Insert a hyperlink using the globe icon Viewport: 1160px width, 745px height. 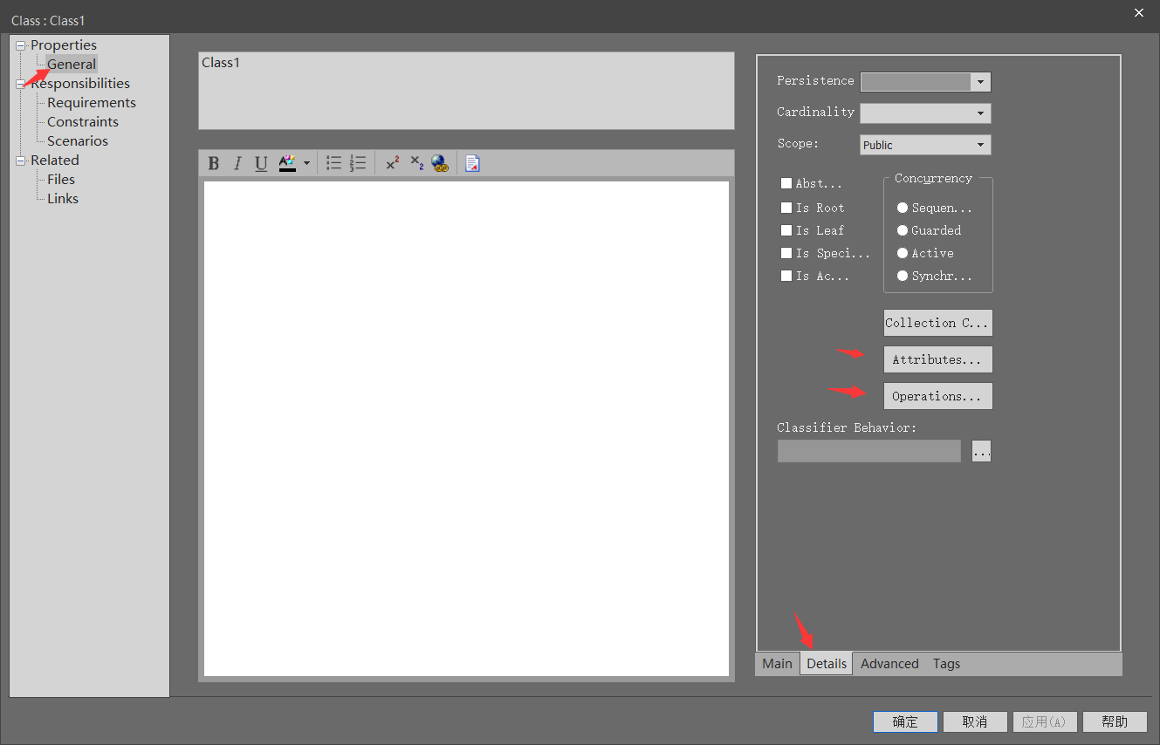point(440,163)
